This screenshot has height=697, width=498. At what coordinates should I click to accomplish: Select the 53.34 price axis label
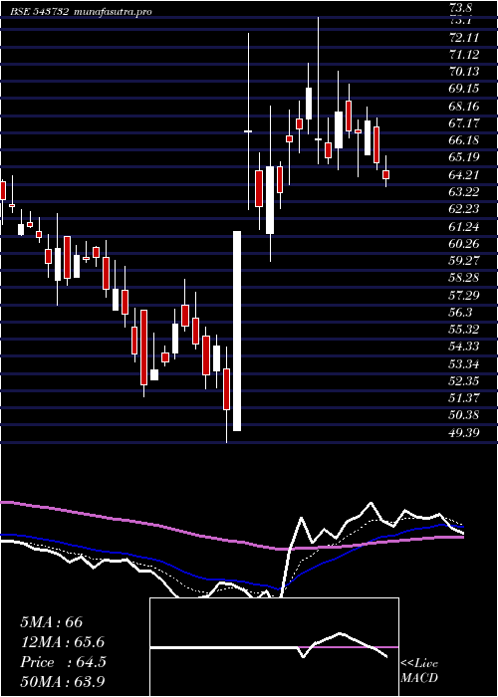(x=464, y=364)
